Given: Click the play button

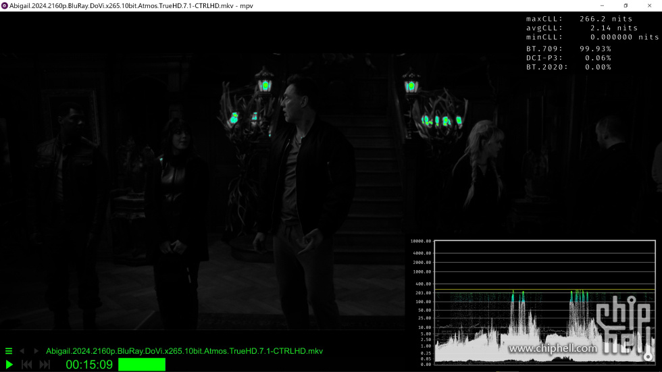Looking at the screenshot, I should (9, 365).
